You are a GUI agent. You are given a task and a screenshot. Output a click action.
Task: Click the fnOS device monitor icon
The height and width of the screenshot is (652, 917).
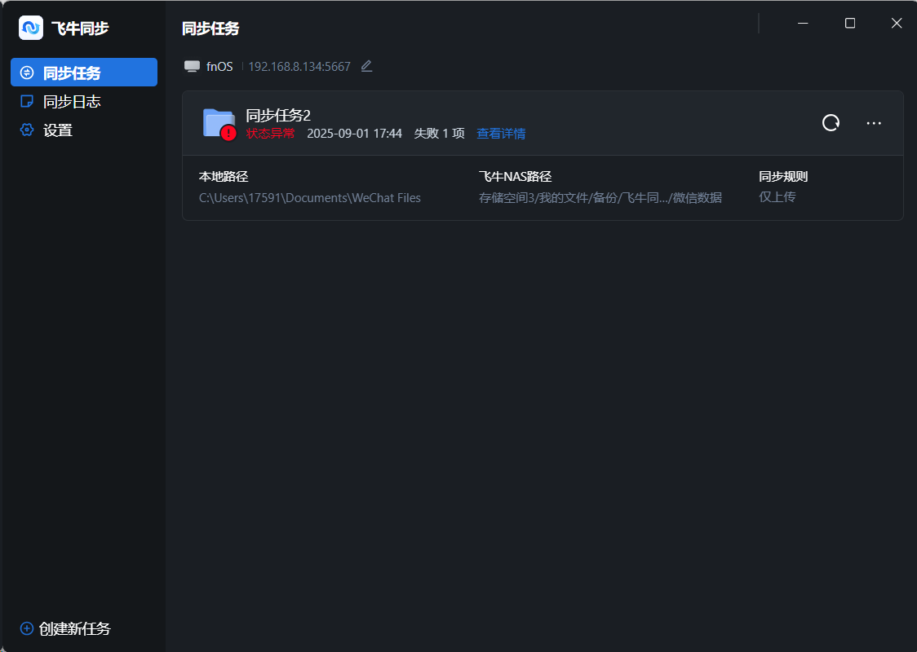192,66
